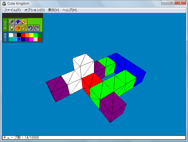Pick the light blue color swatch

(x=15, y=39)
